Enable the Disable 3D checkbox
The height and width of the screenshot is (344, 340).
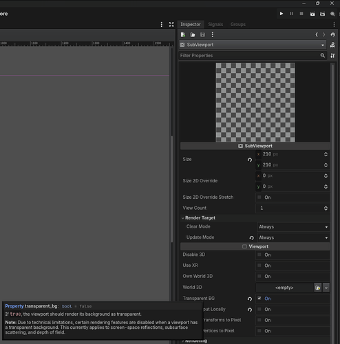[x=259, y=255]
